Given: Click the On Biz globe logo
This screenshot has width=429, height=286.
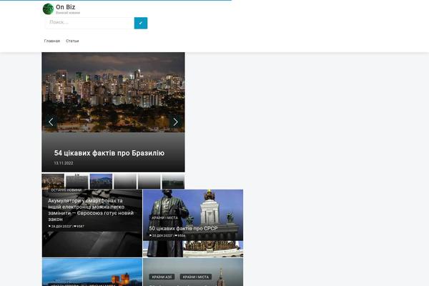Looking at the screenshot, I should [48, 9].
